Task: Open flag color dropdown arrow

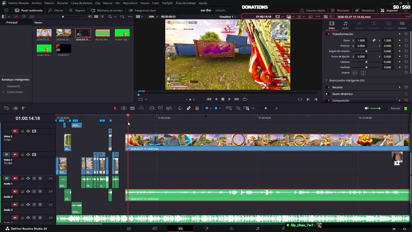Action: pos(211,108)
